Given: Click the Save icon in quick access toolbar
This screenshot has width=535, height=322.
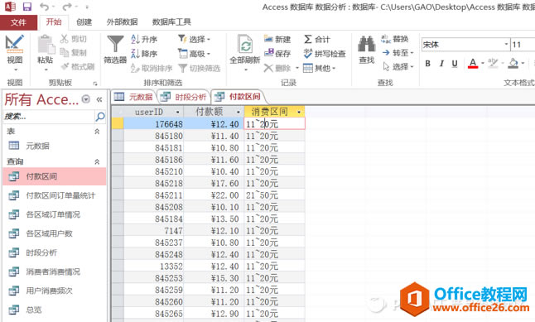Looking at the screenshot, I should (x=27, y=6).
